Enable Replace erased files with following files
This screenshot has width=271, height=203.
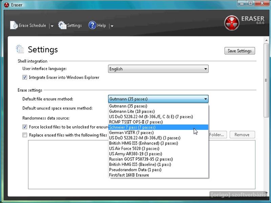(25, 135)
